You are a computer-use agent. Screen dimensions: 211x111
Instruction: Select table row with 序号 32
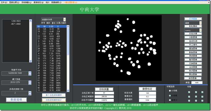pos(52,29)
